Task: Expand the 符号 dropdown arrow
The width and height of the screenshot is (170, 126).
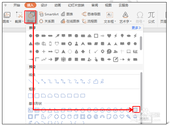Action: (144, 21)
